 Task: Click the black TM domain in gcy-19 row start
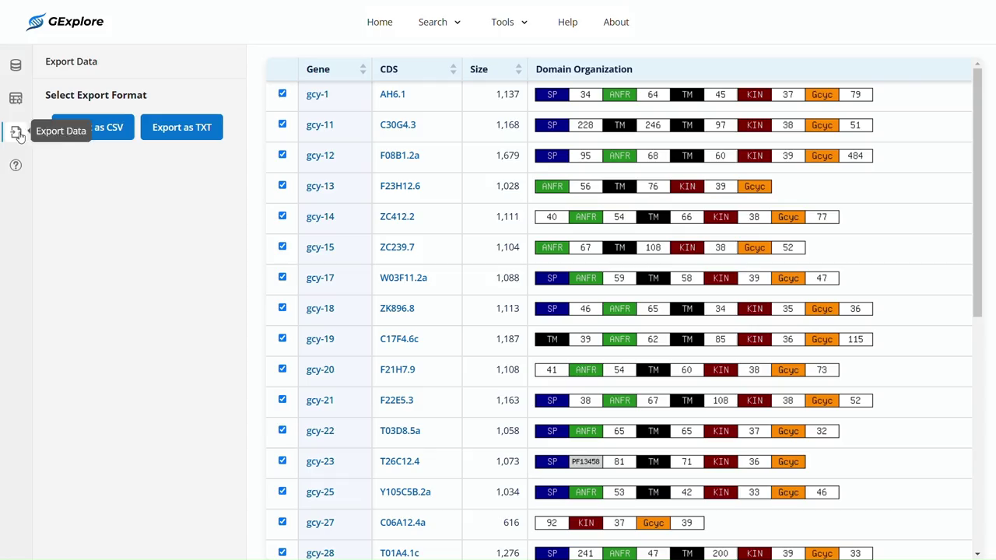click(552, 339)
